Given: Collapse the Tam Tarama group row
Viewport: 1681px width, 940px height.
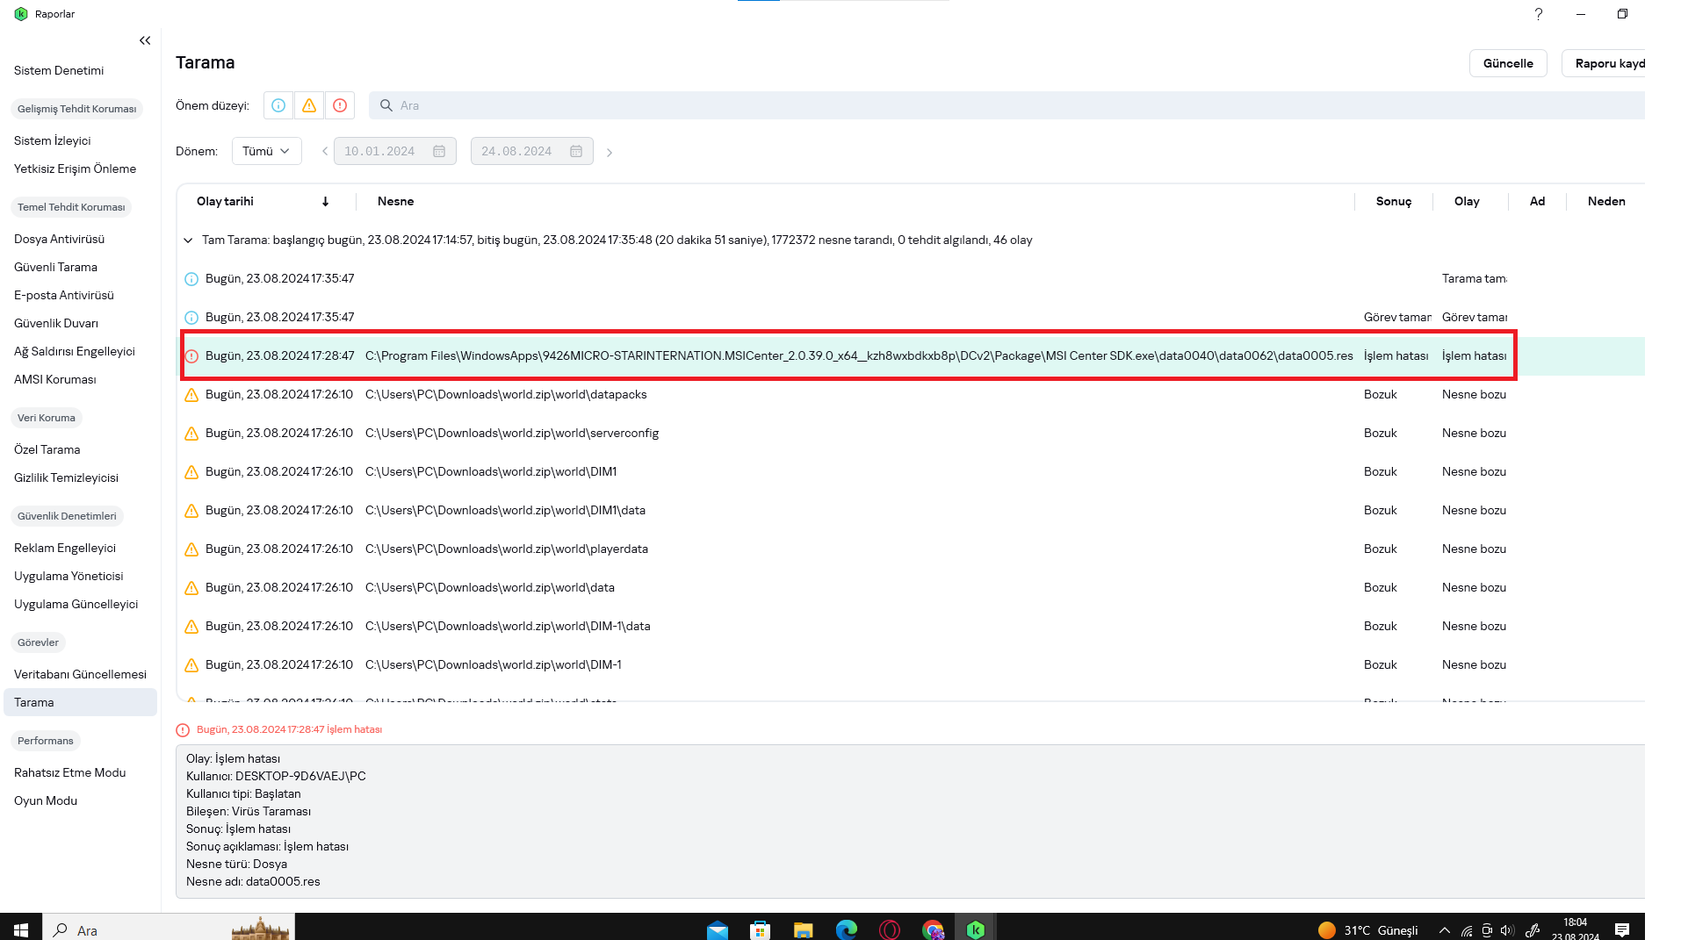Looking at the screenshot, I should pyautogui.click(x=188, y=240).
